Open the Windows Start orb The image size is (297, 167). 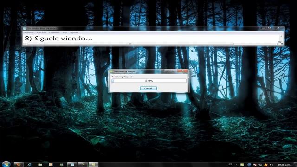tap(6, 164)
